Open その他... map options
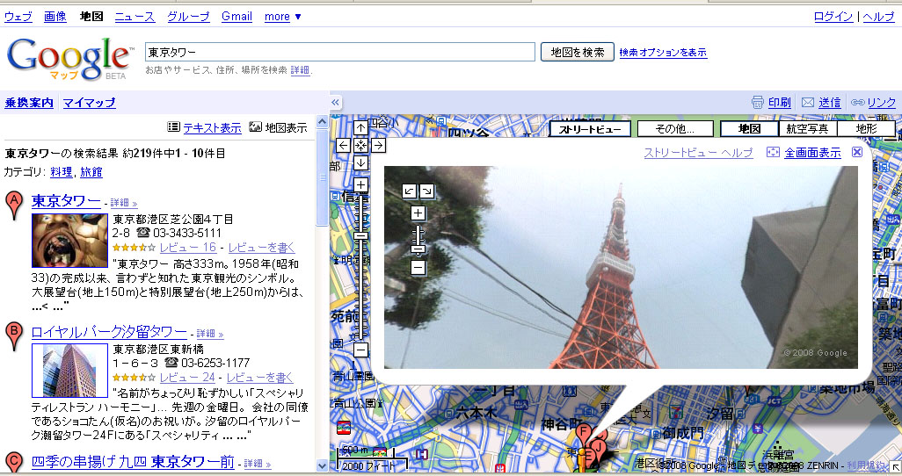Image resolution: width=902 pixels, height=476 pixels. tap(675, 129)
